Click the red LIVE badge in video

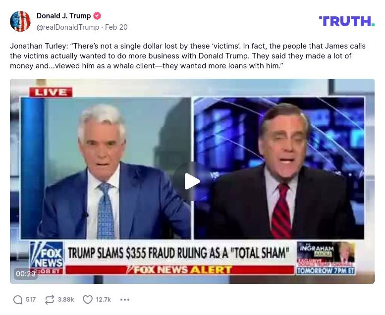(51, 92)
